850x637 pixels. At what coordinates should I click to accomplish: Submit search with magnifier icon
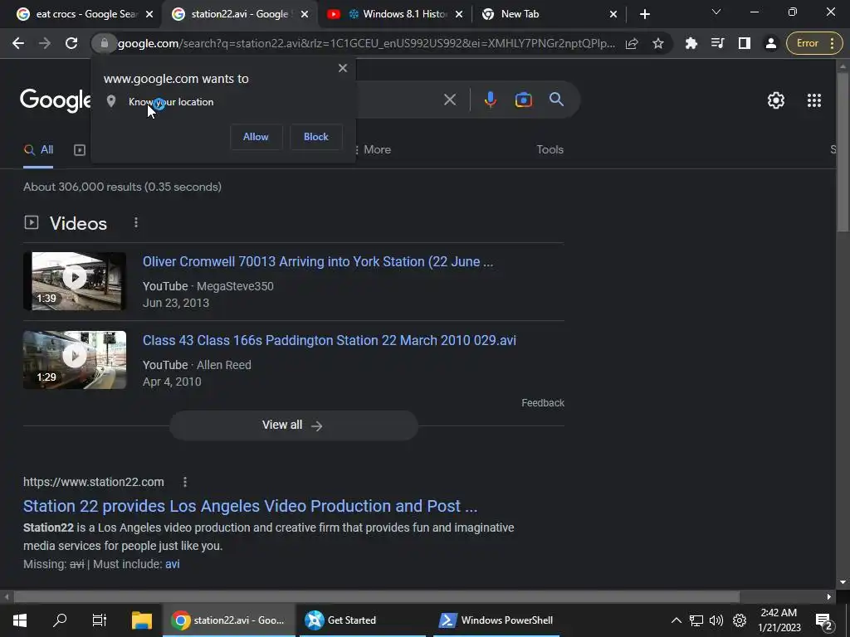pos(556,100)
